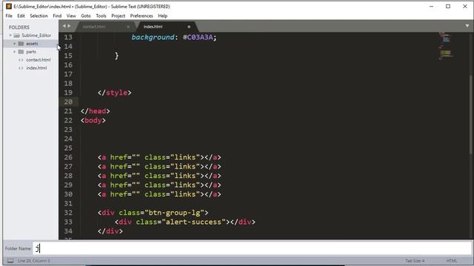
Task: Open the Tools menu
Action: (101, 16)
